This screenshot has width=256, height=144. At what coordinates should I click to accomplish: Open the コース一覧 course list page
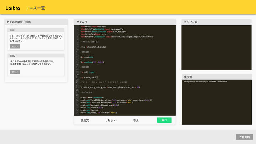point(35,8)
